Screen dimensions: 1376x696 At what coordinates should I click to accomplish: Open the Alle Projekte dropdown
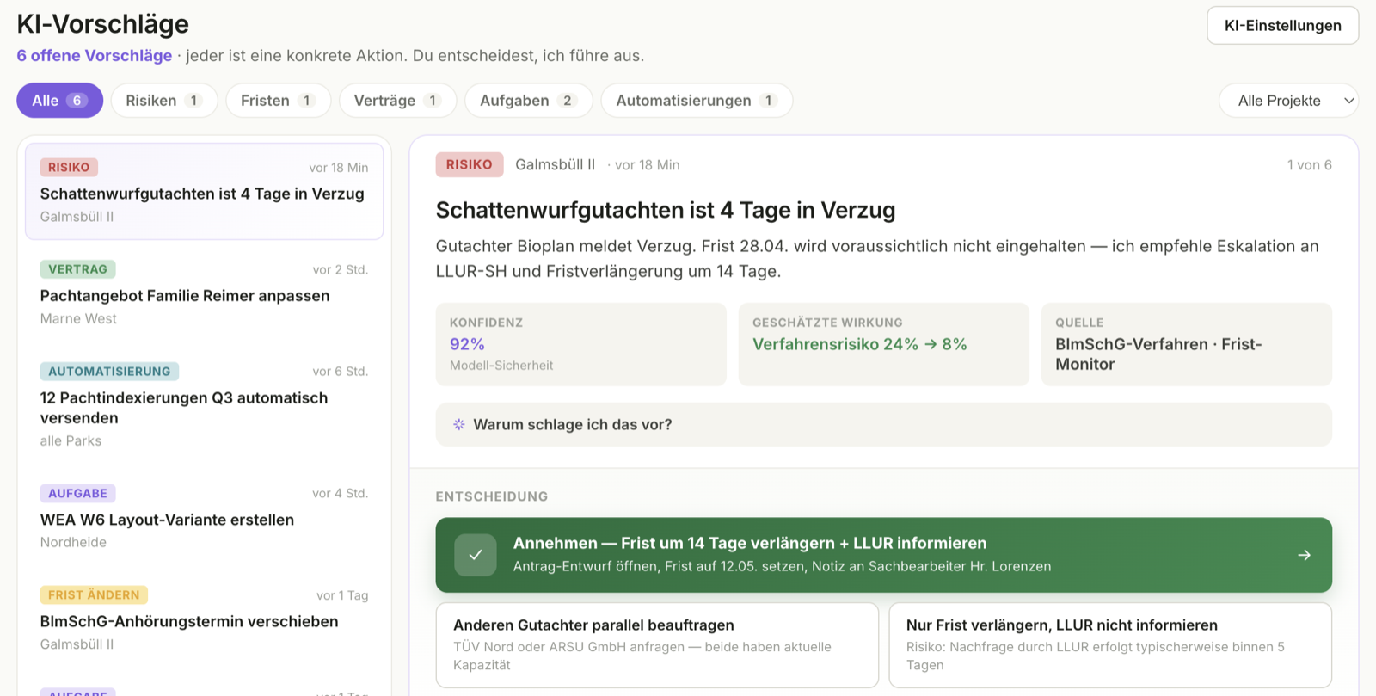[x=1288, y=101]
